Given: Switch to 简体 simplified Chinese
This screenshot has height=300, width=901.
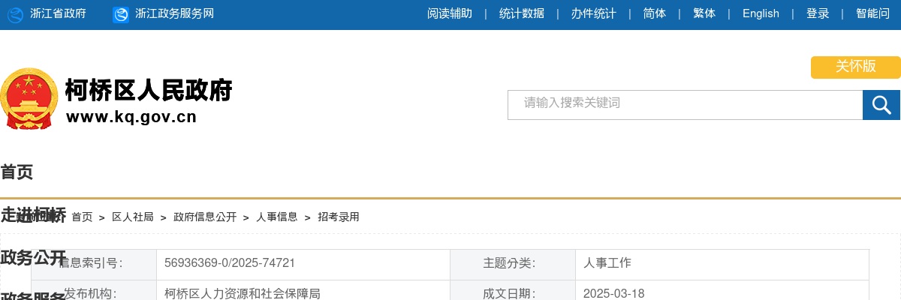Looking at the screenshot, I should coord(655,13).
